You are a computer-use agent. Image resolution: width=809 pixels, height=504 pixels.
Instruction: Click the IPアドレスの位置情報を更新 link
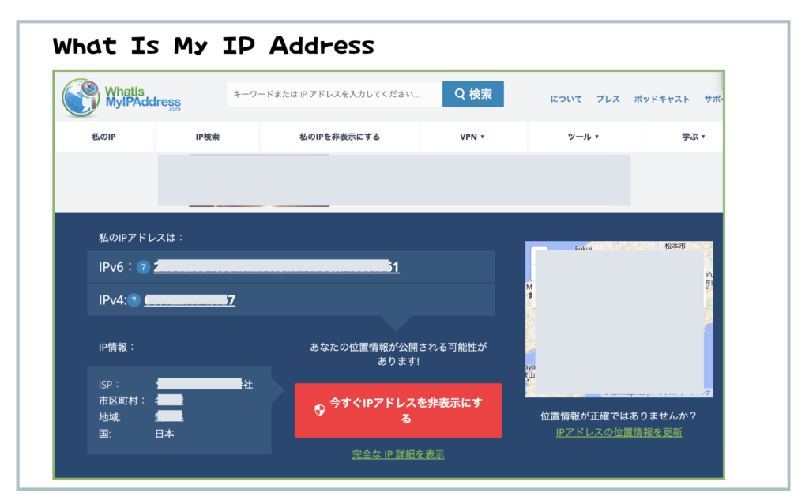click(x=619, y=432)
